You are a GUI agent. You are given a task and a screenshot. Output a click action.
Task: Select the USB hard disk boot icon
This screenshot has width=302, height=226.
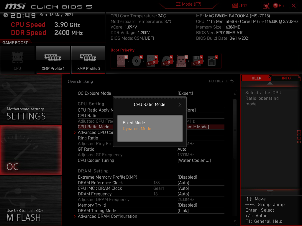[152, 61]
